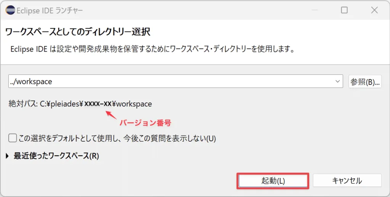Screen dimensions: 390x197
Task: Click the Eclipse logo icon in title bar
Action: tap(10, 10)
